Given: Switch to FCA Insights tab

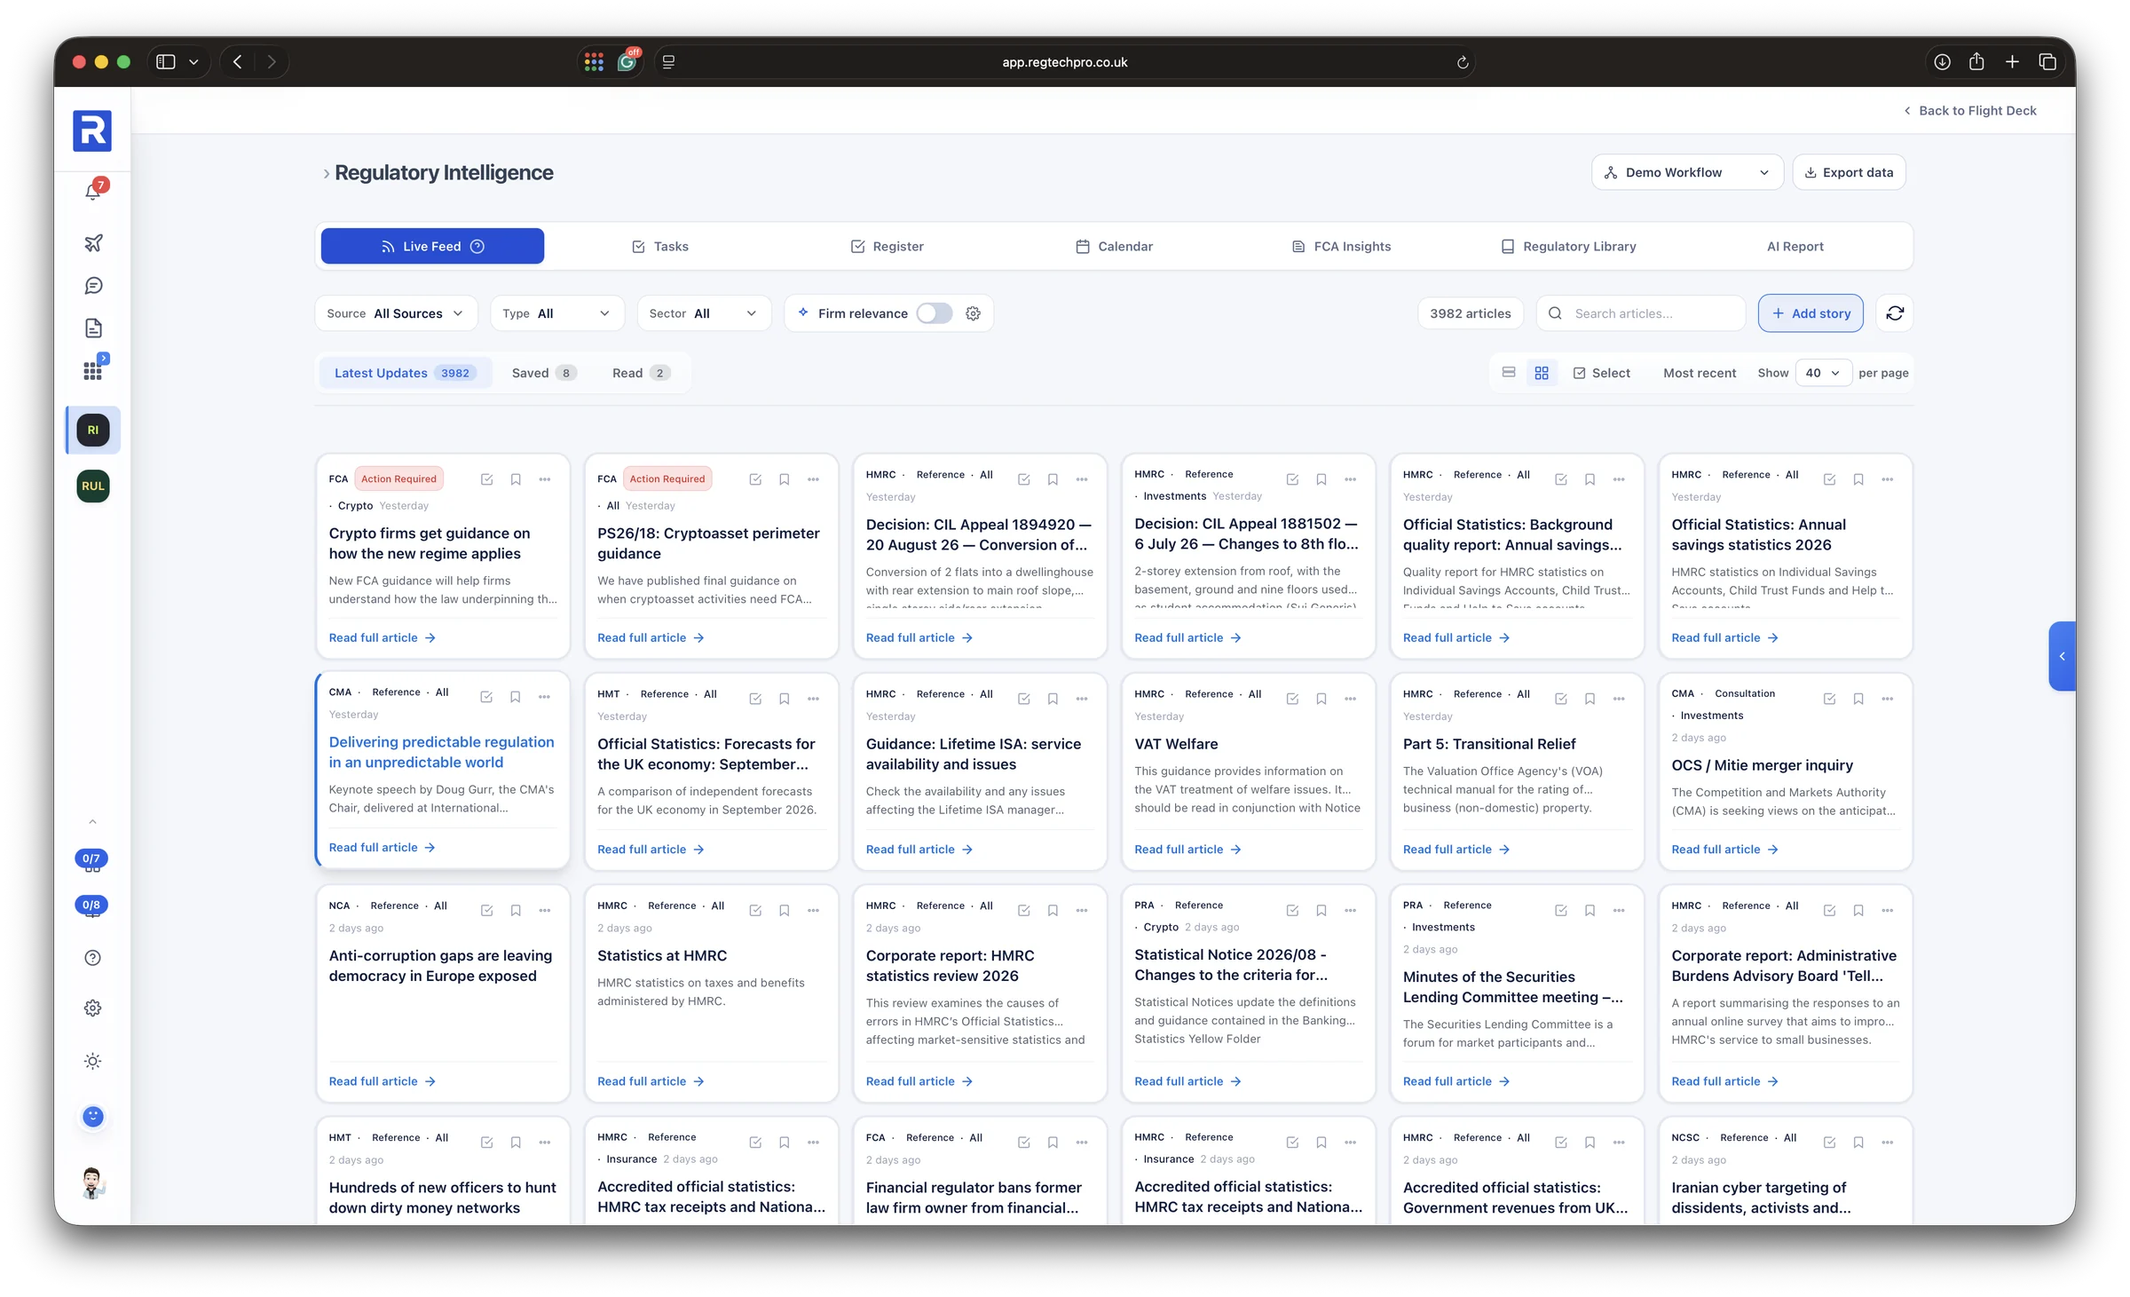Looking at the screenshot, I should [1342, 247].
